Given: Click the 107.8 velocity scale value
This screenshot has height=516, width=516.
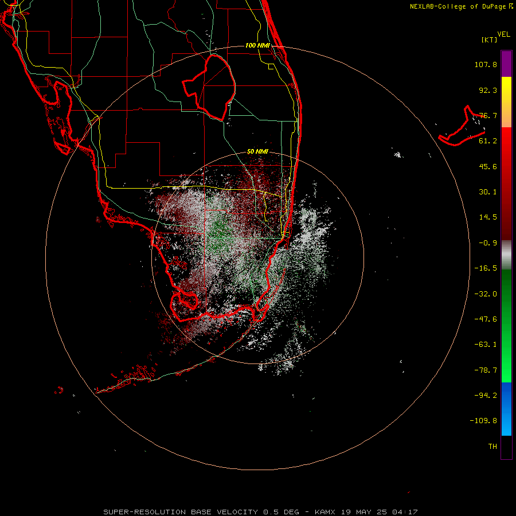Looking at the screenshot, I should (486, 64).
